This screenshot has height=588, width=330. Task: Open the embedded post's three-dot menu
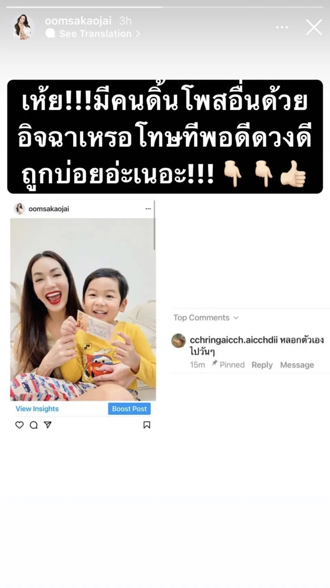[x=148, y=209]
